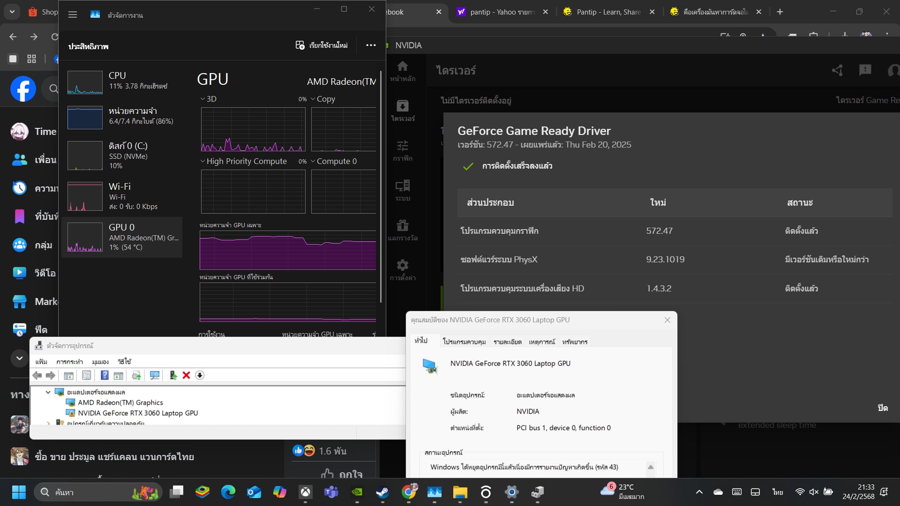This screenshot has height=506, width=900.
Task: Open NVIDIA app from the taskbar
Action: click(x=357, y=492)
